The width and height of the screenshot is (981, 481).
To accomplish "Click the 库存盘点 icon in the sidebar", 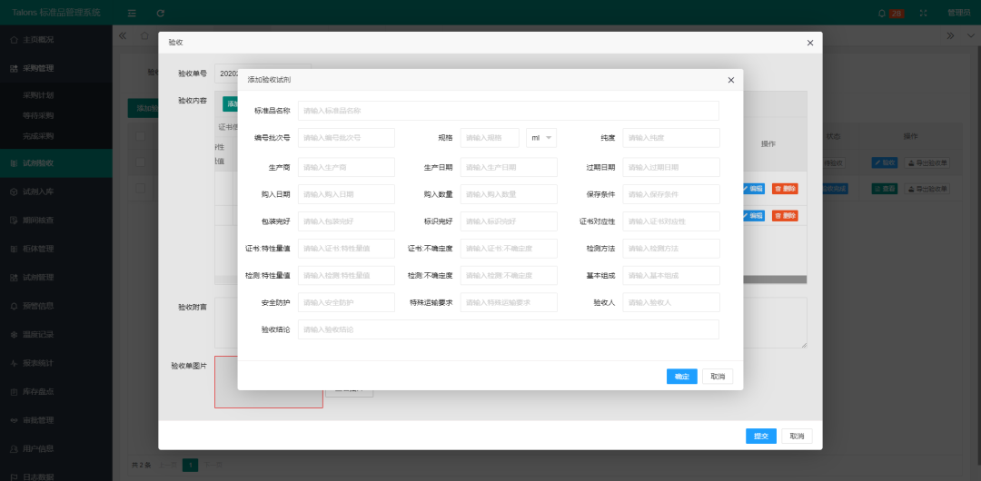I will pos(14,391).
